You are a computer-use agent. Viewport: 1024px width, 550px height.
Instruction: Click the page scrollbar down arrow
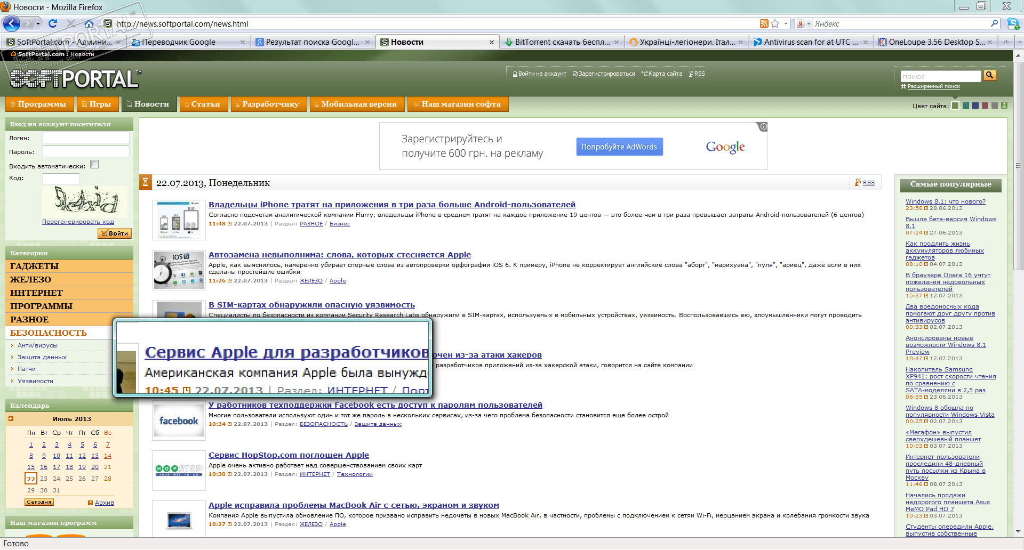pyautogui.click(x=1018, y=531)
